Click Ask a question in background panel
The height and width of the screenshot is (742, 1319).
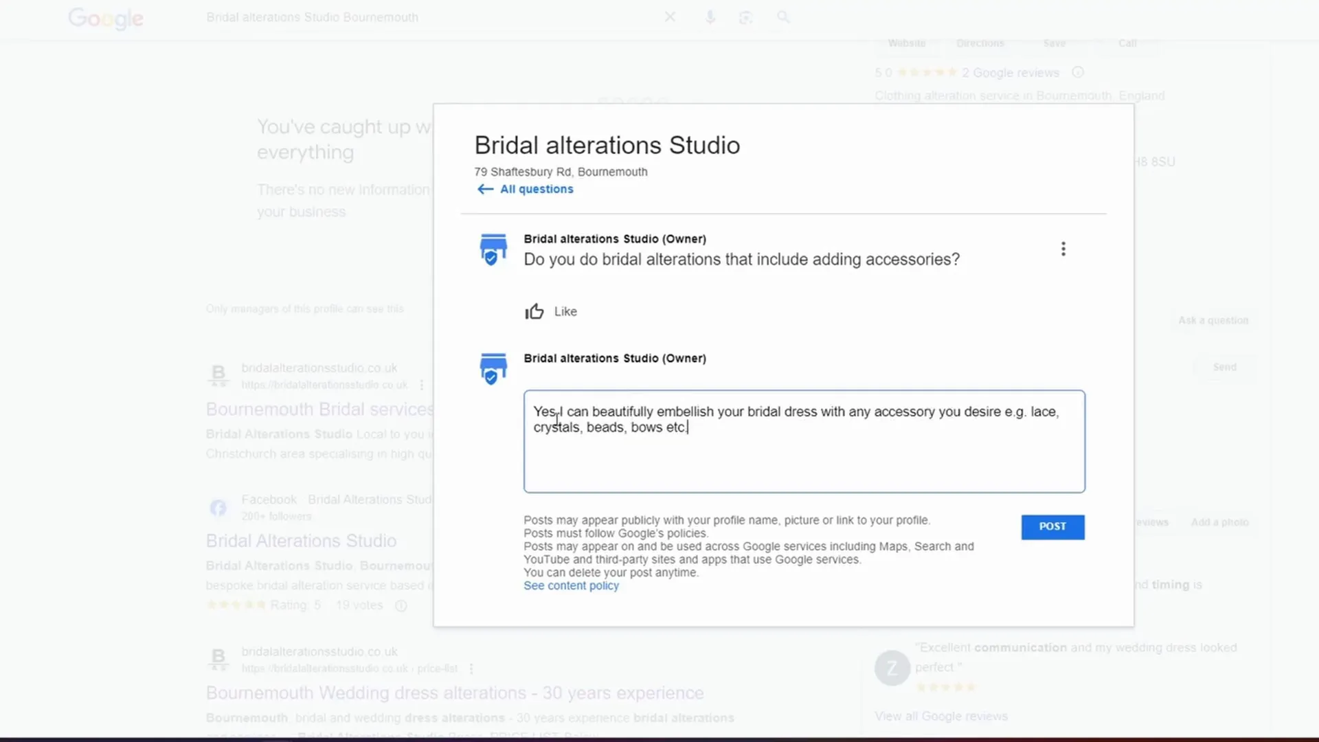coord(1213,320)
